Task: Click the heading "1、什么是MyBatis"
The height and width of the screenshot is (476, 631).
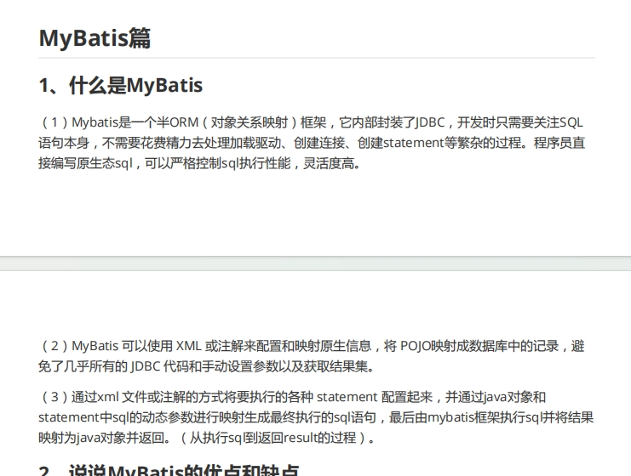Action: pyautogui.click(x=121, y=86)
